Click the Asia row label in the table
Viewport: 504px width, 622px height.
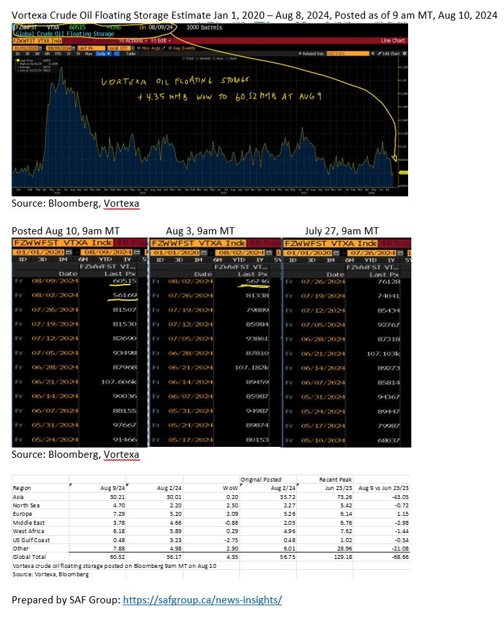pyautogui.click(x=18, y=497)
